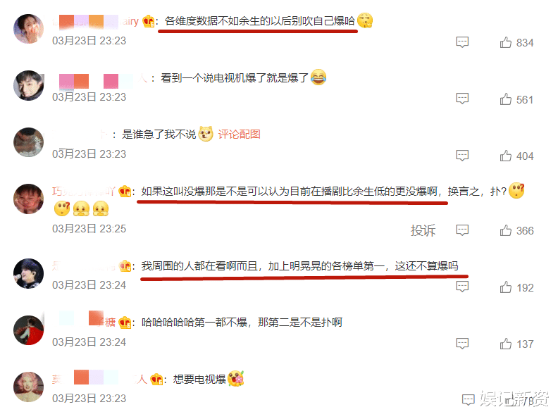Screen dimensions: 558x419
Task: Like the comment with 561 likes
Action: (505, 99)
